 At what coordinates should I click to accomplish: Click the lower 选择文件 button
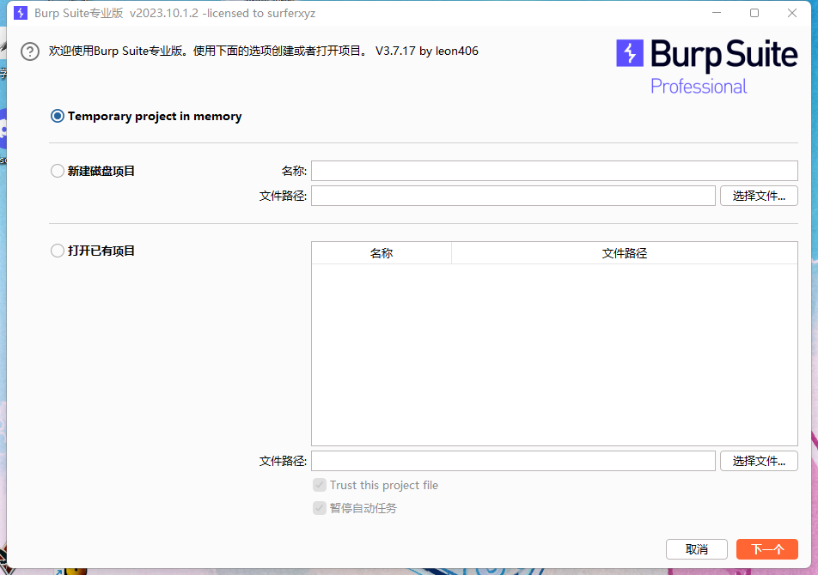(x=759, y=461)
